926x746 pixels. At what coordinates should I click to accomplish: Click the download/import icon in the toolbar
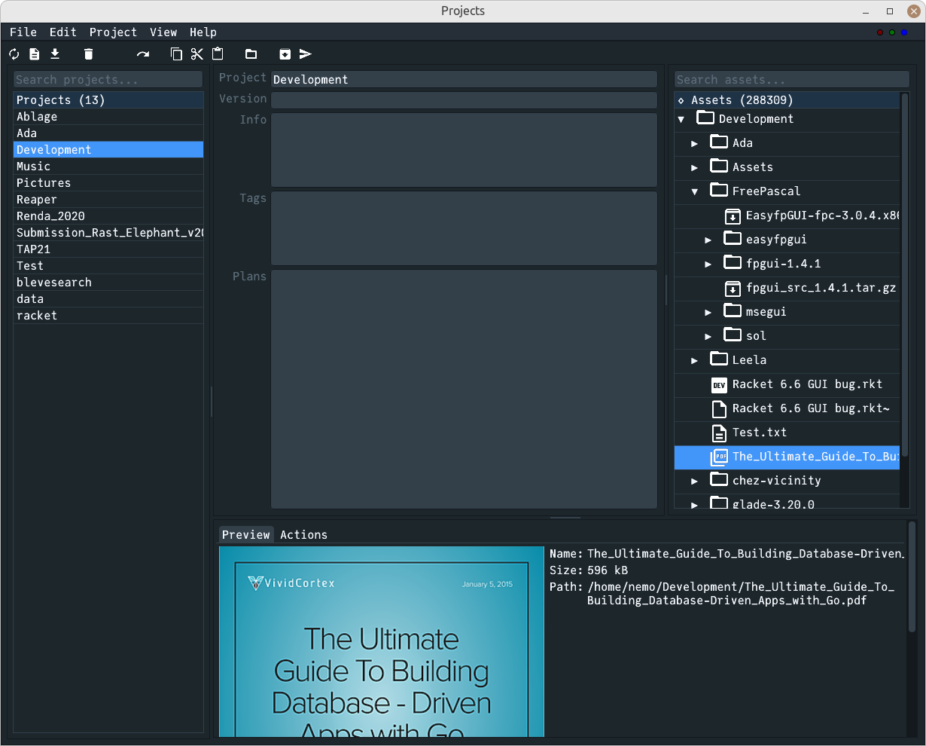[x=54, y=54]
